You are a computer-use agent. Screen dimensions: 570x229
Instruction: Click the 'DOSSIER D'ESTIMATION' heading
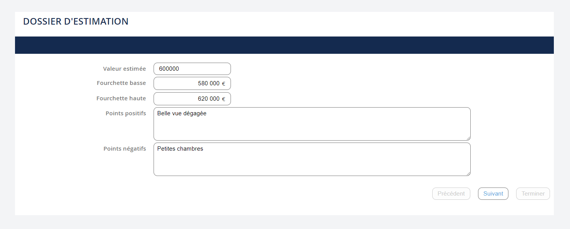[76, 22]
